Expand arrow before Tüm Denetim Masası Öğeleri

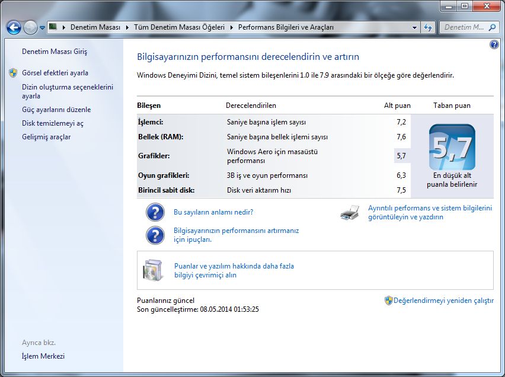pos(127,27)
